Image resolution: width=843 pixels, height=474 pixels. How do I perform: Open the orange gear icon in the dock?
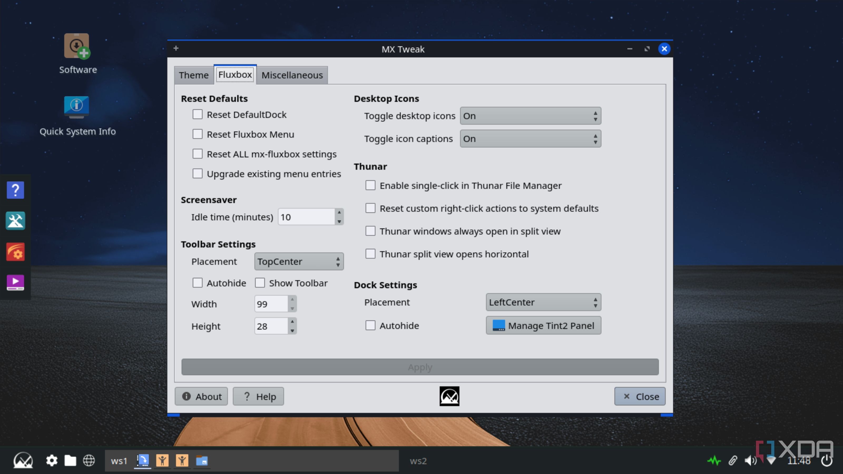(x=15, y=251)
